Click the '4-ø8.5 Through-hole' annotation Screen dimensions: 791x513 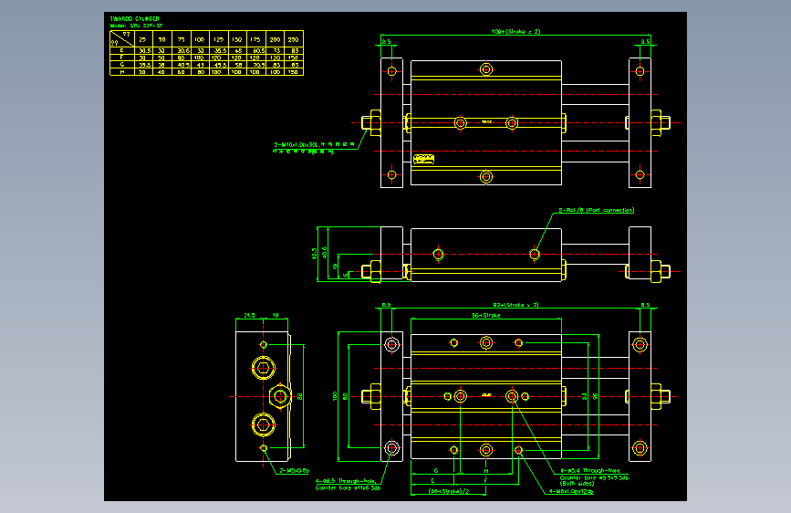pyautogui.click(x=346, y=481)
